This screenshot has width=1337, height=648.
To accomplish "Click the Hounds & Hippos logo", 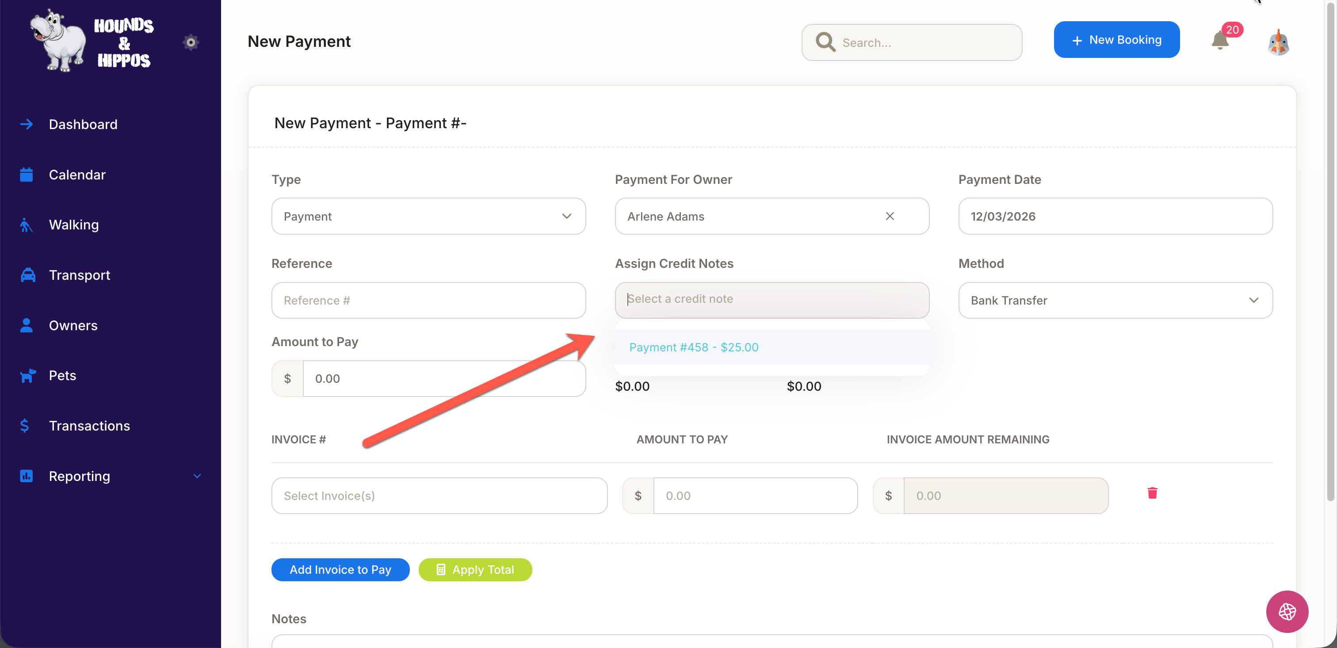I will (x=92, y=41).
